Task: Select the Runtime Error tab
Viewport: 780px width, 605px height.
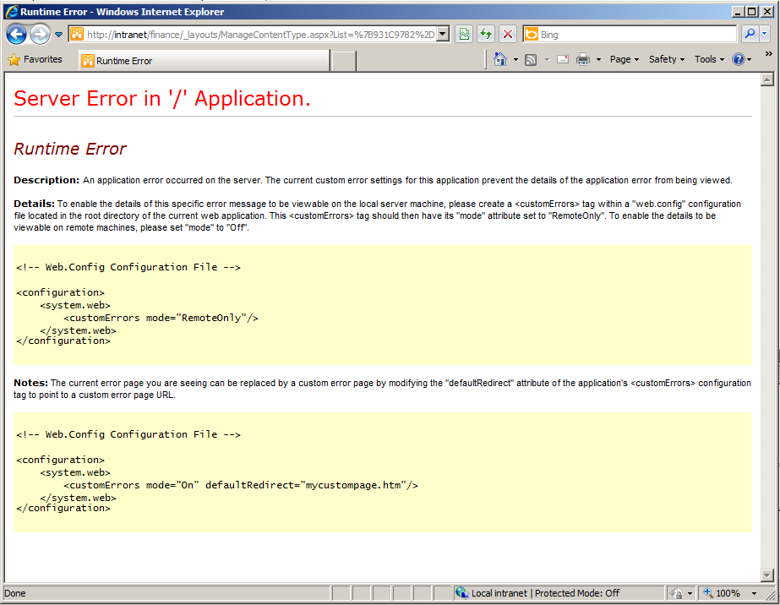Action: 203,61
